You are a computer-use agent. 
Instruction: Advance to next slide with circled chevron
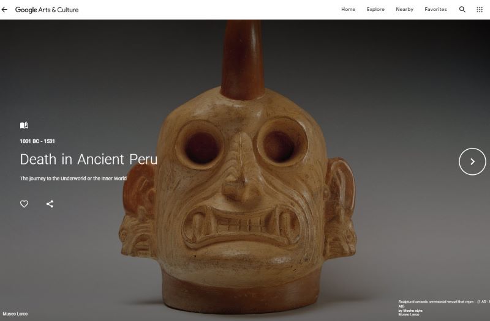pos(472,161)
